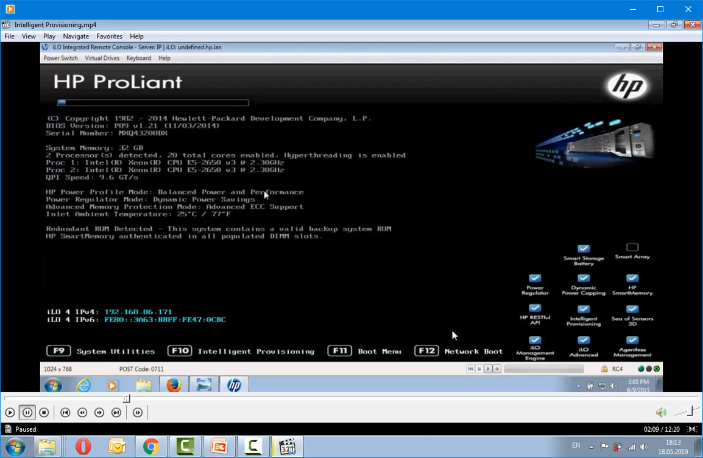Click the iLO Management Engine checkbox
This screenshot has width=703, height=458.
(x=535, y=340)
